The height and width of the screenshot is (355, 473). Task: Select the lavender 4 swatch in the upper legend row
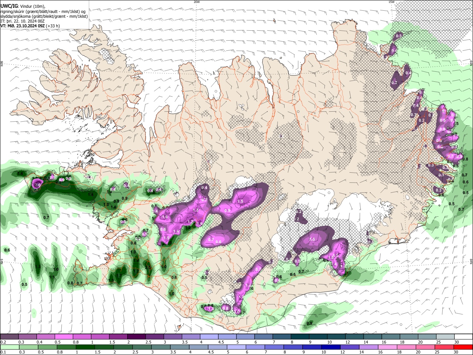click(x=209, y=337)
